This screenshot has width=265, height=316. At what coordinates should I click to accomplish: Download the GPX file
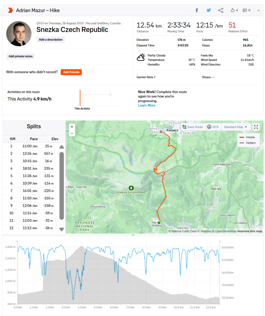coord(213,127)
